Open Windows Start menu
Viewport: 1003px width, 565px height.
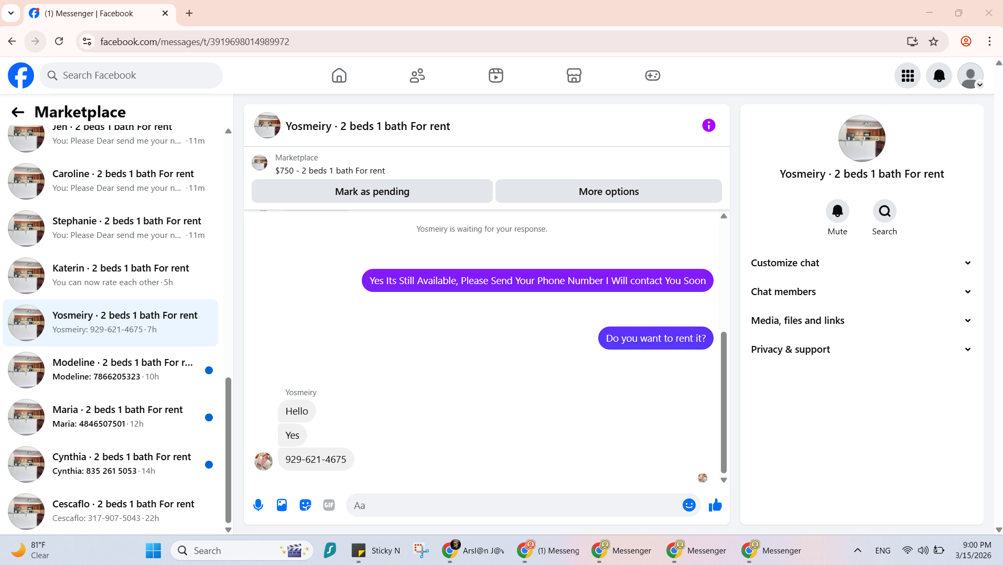[x=153, y=550]
